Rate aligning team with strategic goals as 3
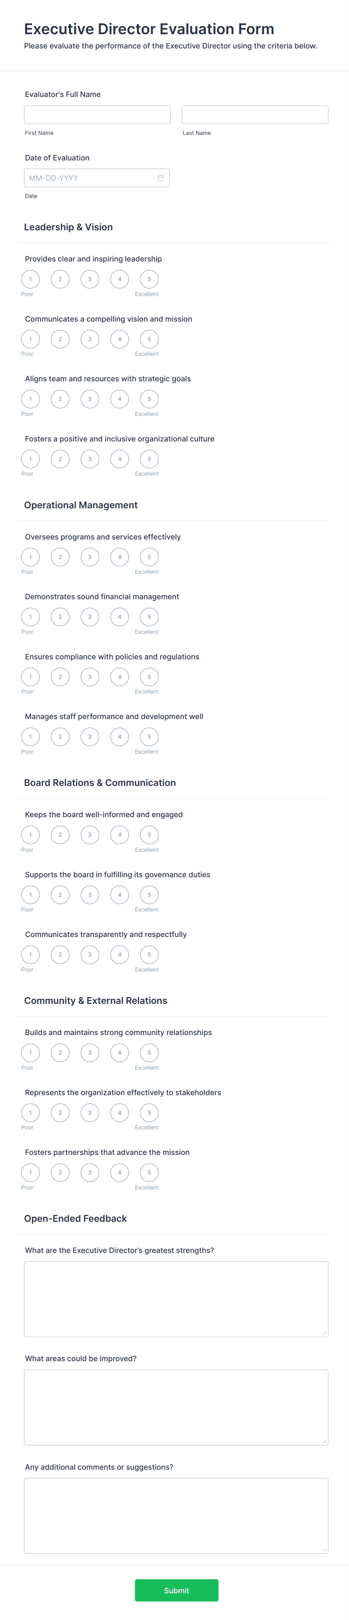 coord(90,399)
